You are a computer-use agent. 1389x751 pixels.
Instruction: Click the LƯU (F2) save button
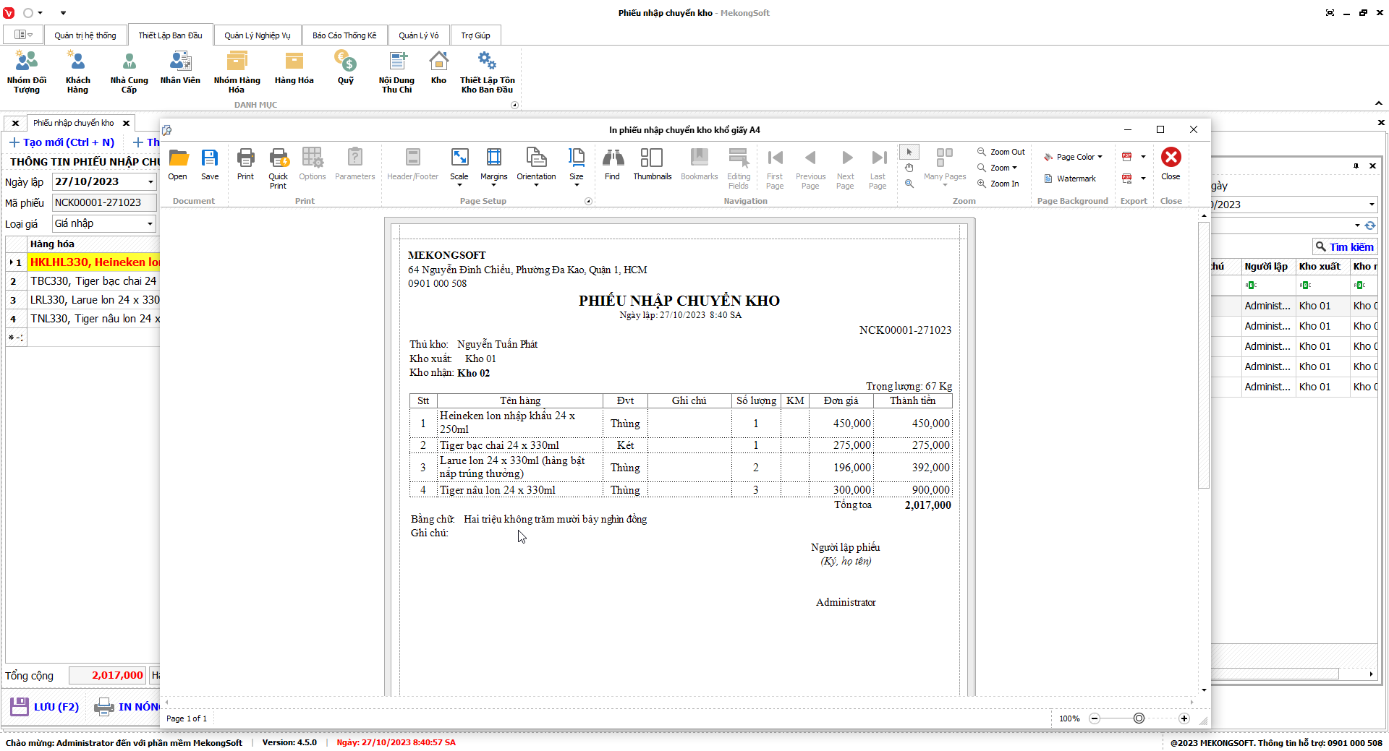(45, 707)
